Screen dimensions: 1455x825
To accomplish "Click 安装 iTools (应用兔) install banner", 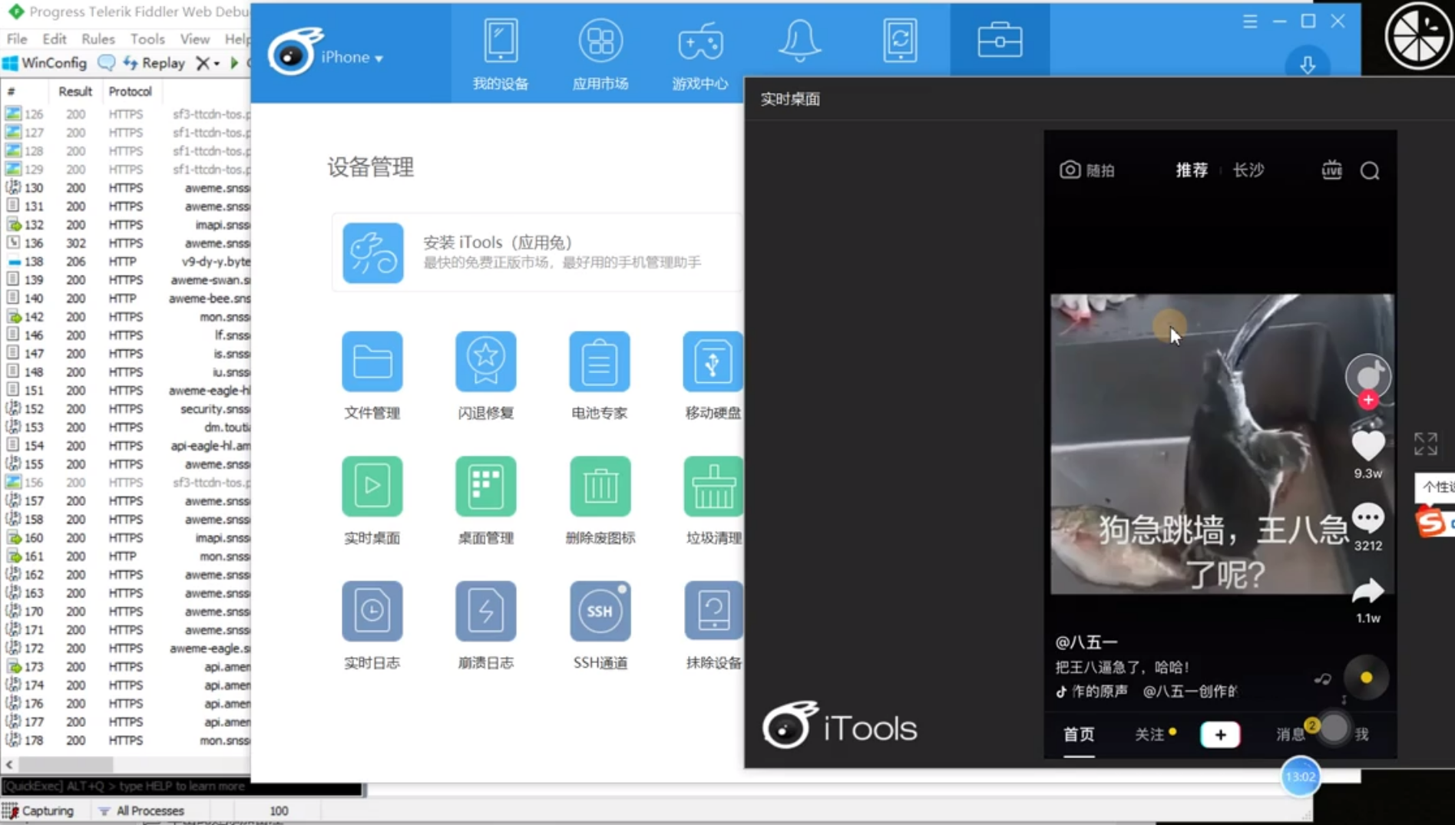I will pos(537,252).
